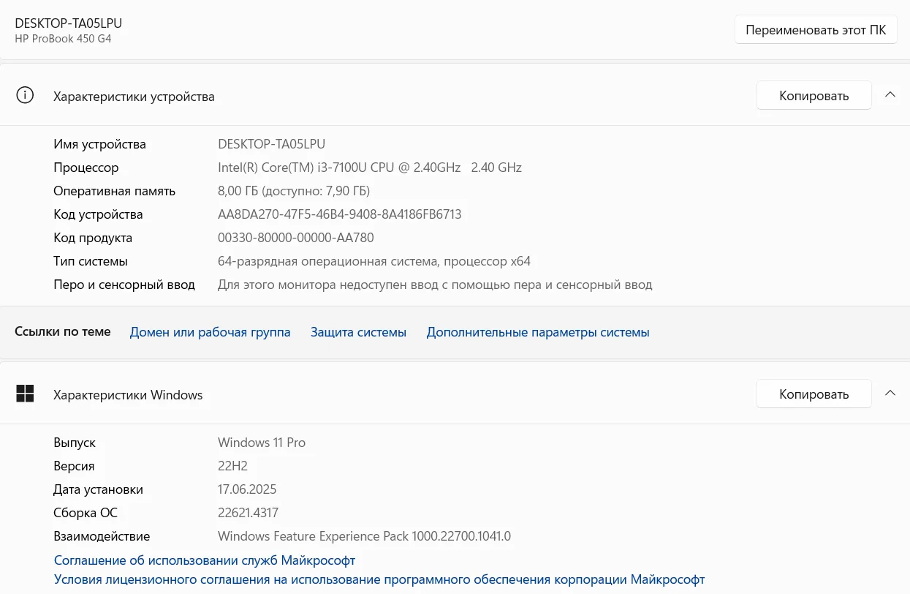
Task: Click the Имя устройства label
Action: [99, 144]
